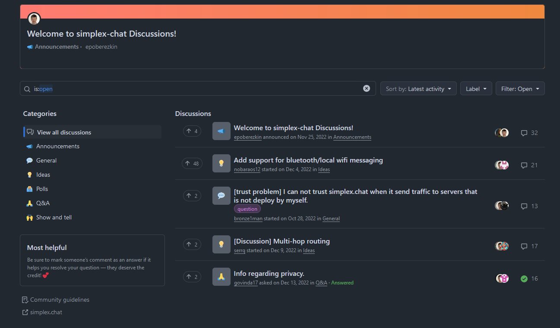This screenshot has height=328, width=560.
Task: Open the epoberezkin author link in the list
Action: [248, 137]
